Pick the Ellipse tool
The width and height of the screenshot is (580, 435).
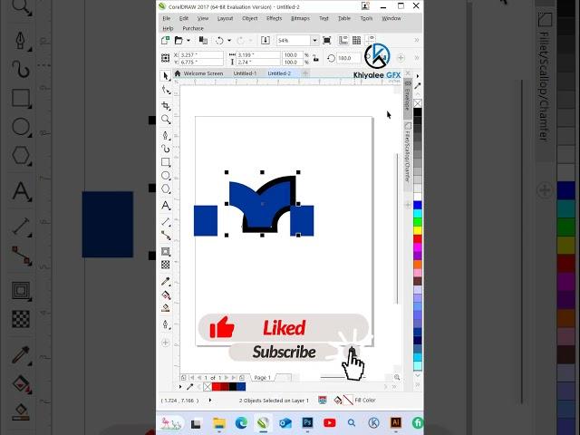(x=166, y=177)
